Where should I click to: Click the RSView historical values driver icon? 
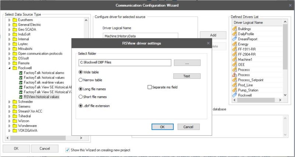click(x=21, y=97)
